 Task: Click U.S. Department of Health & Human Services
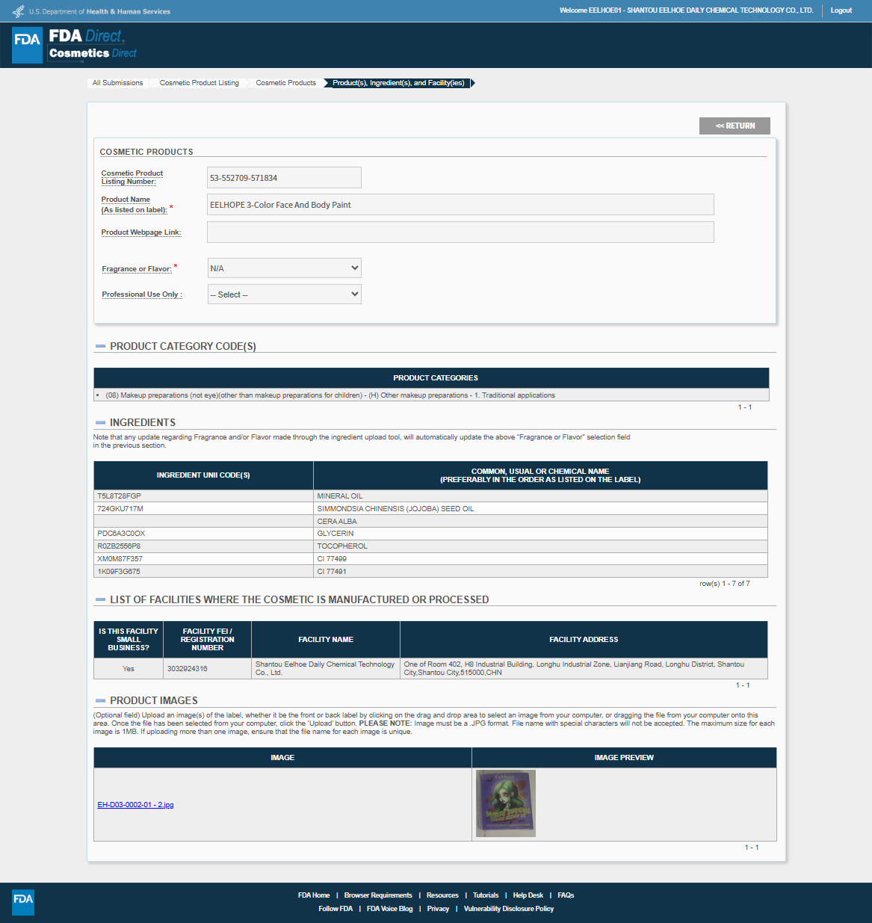point(99,12)
